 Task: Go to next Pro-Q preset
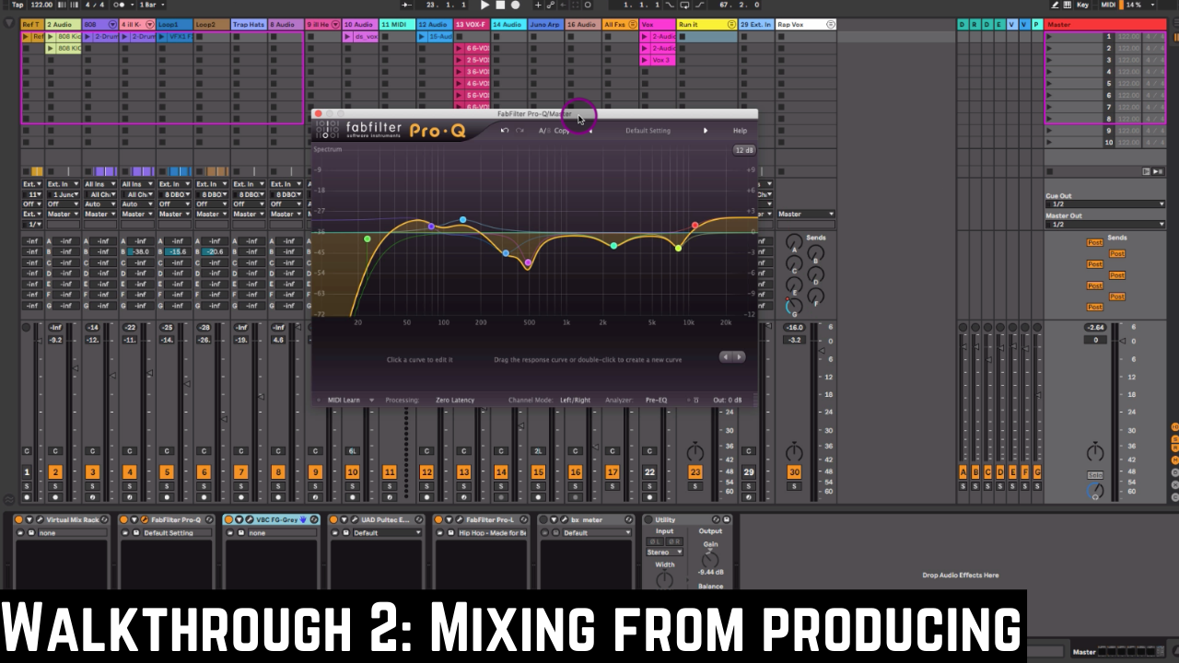point(706,131)
